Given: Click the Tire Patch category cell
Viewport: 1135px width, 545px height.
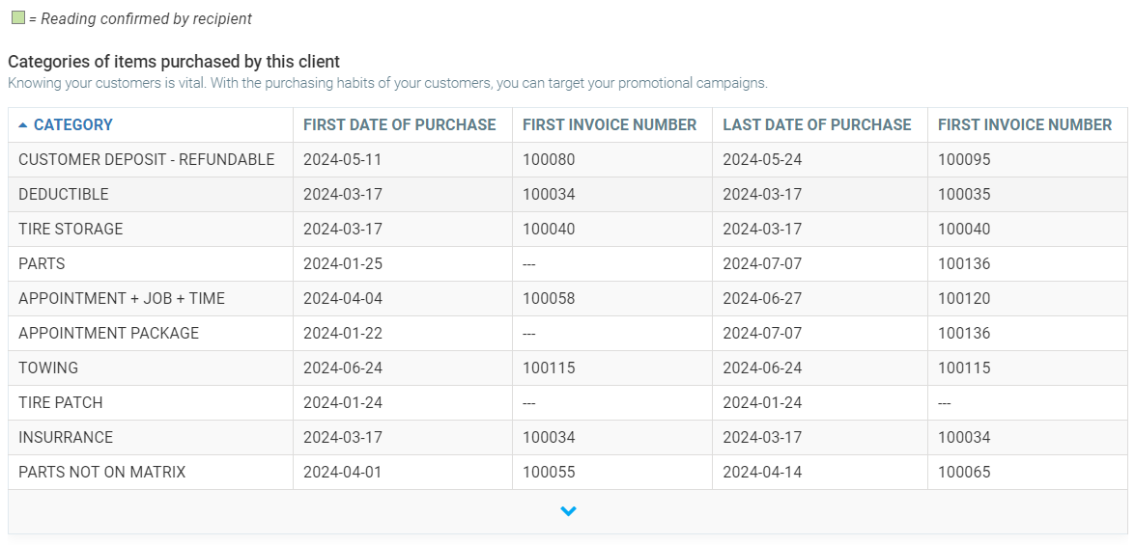Looking at the screenshot, I should 60,403.
